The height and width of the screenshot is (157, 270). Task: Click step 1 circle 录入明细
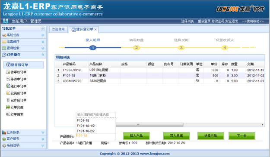coord(93,47)
